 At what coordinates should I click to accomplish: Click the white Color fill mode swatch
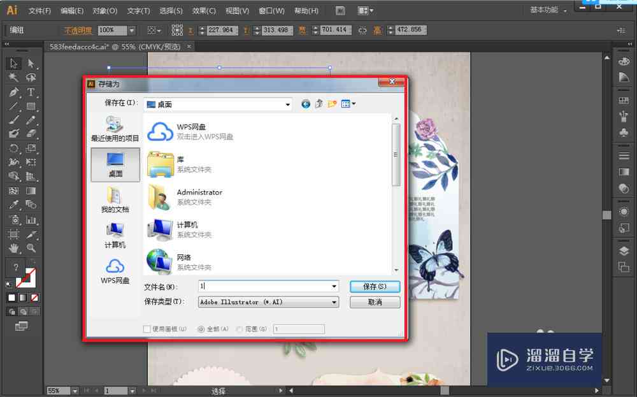(11, 298)
